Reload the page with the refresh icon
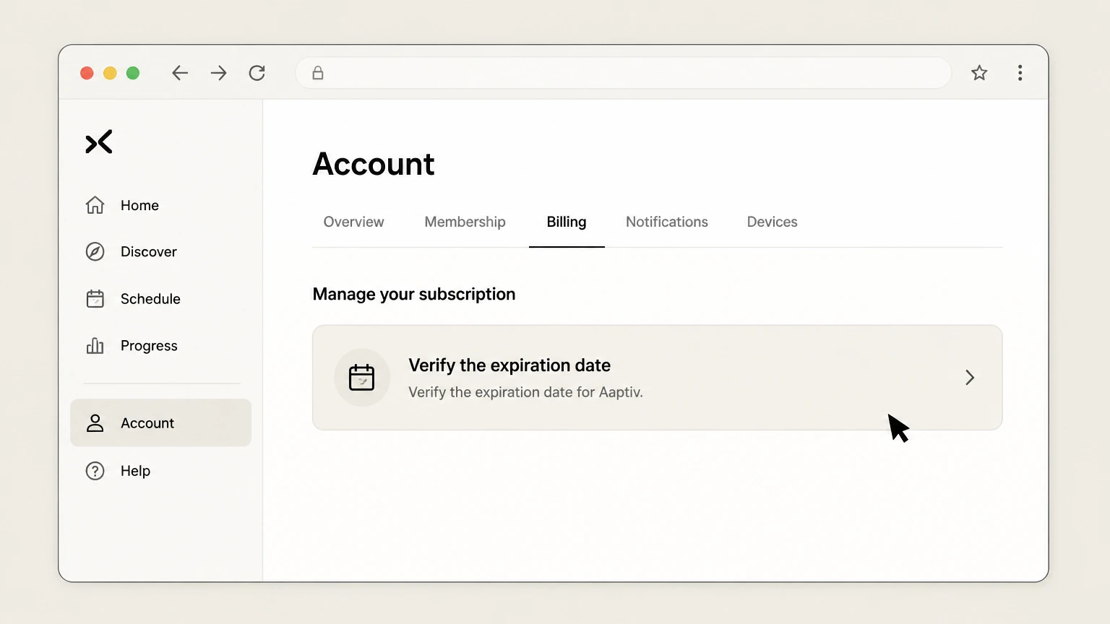1110x624 pixels. pyautogui.click(x=257, y=73)
